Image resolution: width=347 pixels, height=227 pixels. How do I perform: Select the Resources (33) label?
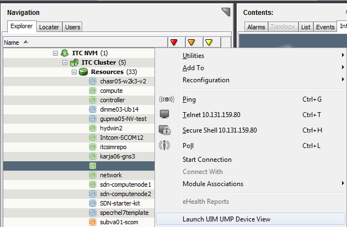[114, 72]
